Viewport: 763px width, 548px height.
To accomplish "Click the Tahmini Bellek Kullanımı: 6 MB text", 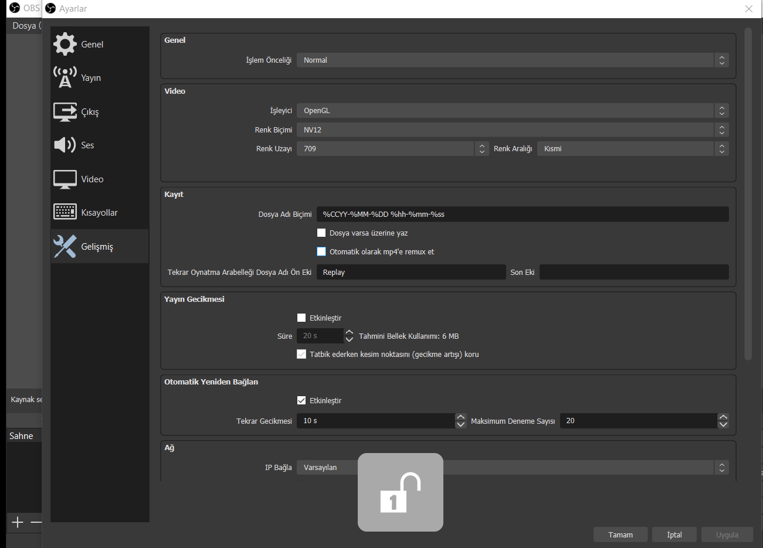I will point(409,336).
